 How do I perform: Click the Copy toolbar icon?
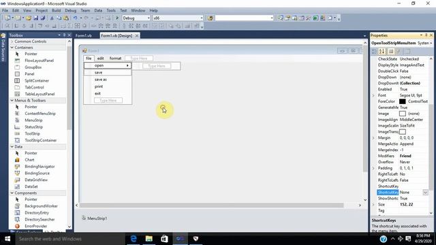tap(59, 18)
